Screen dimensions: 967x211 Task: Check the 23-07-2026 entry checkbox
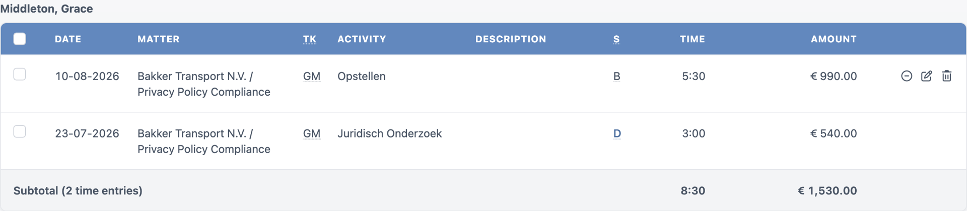20,132
